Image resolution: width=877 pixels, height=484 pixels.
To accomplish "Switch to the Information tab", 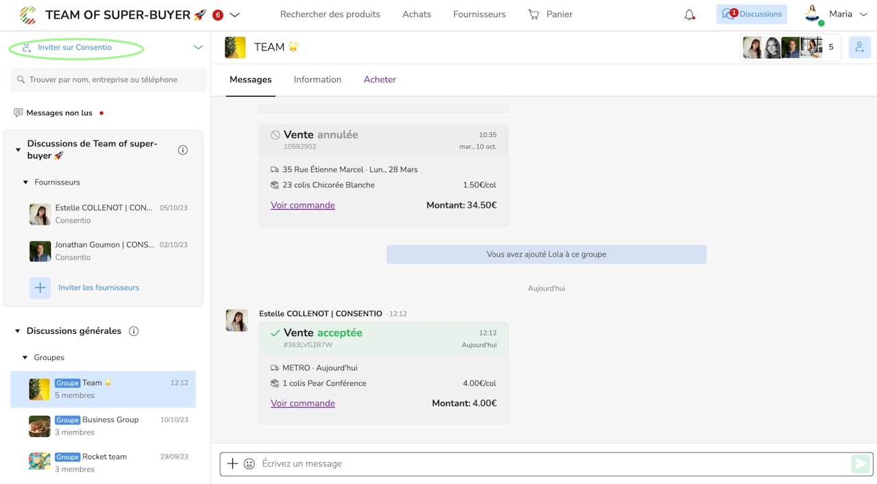I will point(317,80).
